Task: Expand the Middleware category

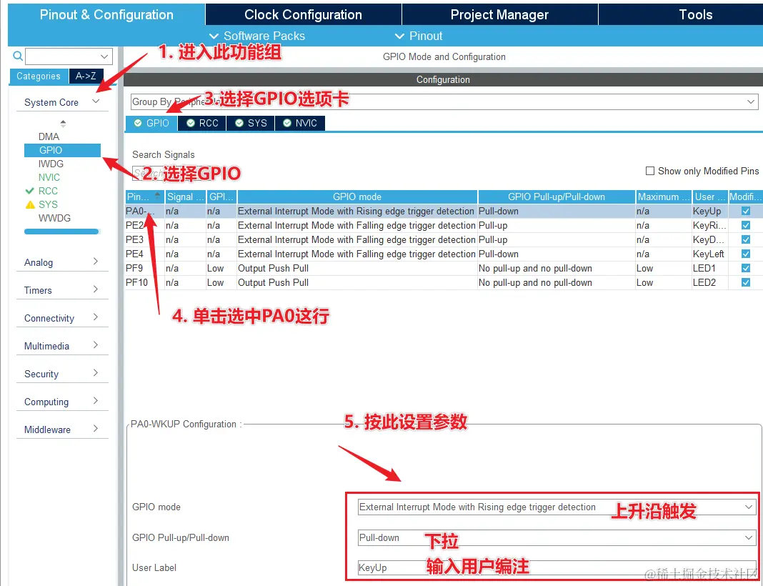Action: coord(96,428)
